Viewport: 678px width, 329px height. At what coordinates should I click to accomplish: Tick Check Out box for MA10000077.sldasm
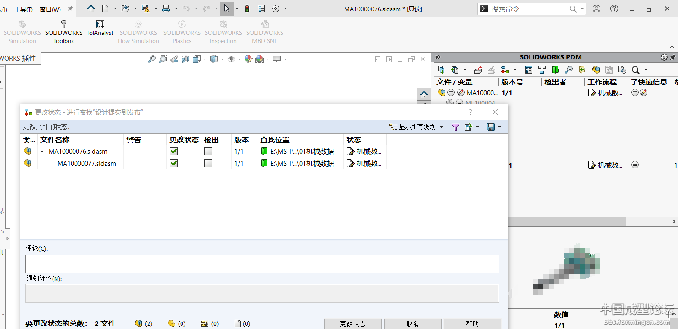click(x=208, y=163)
